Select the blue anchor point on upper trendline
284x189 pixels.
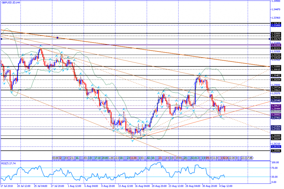57,37
